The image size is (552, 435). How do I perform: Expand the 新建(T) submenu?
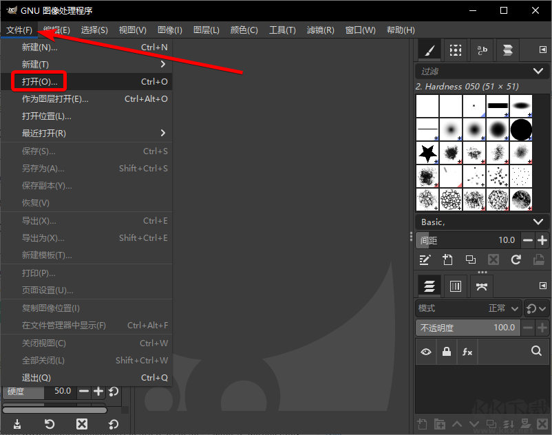tap(86, 65)
